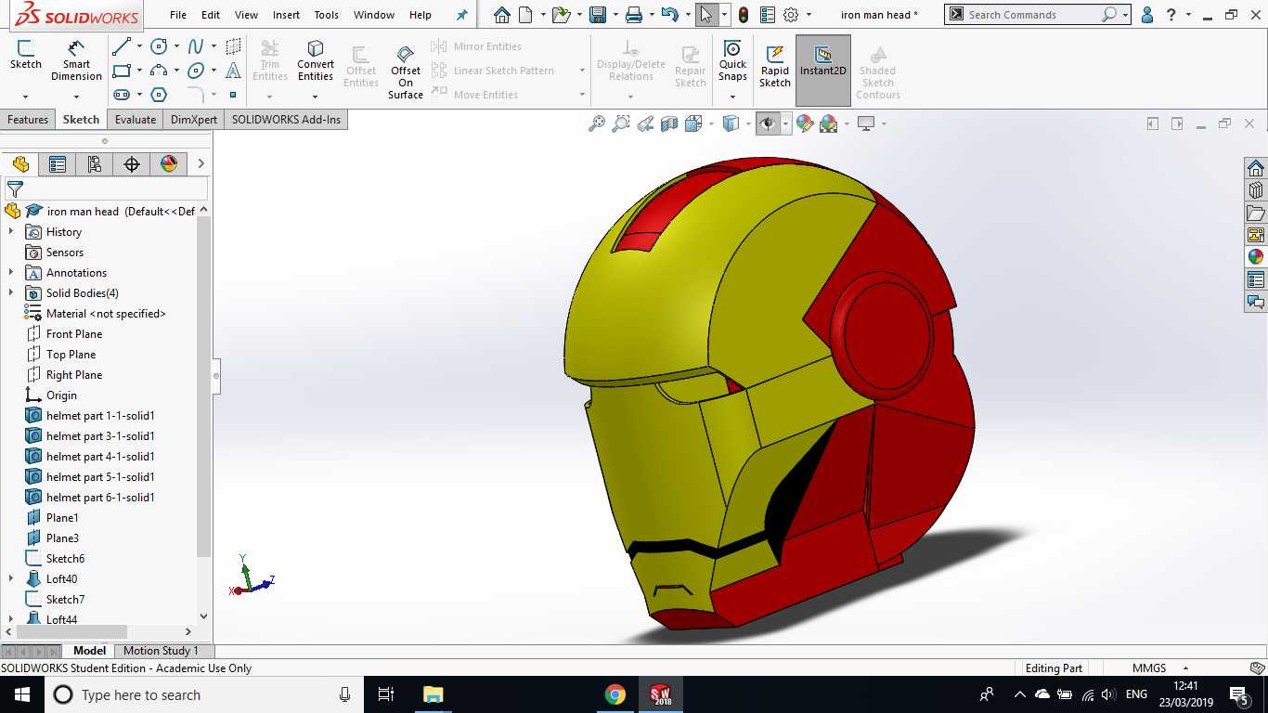This screenshot has height=713, width=1268.
Task: Open the MMGS unit system dropdown
Action: [x=1185, y=668]
